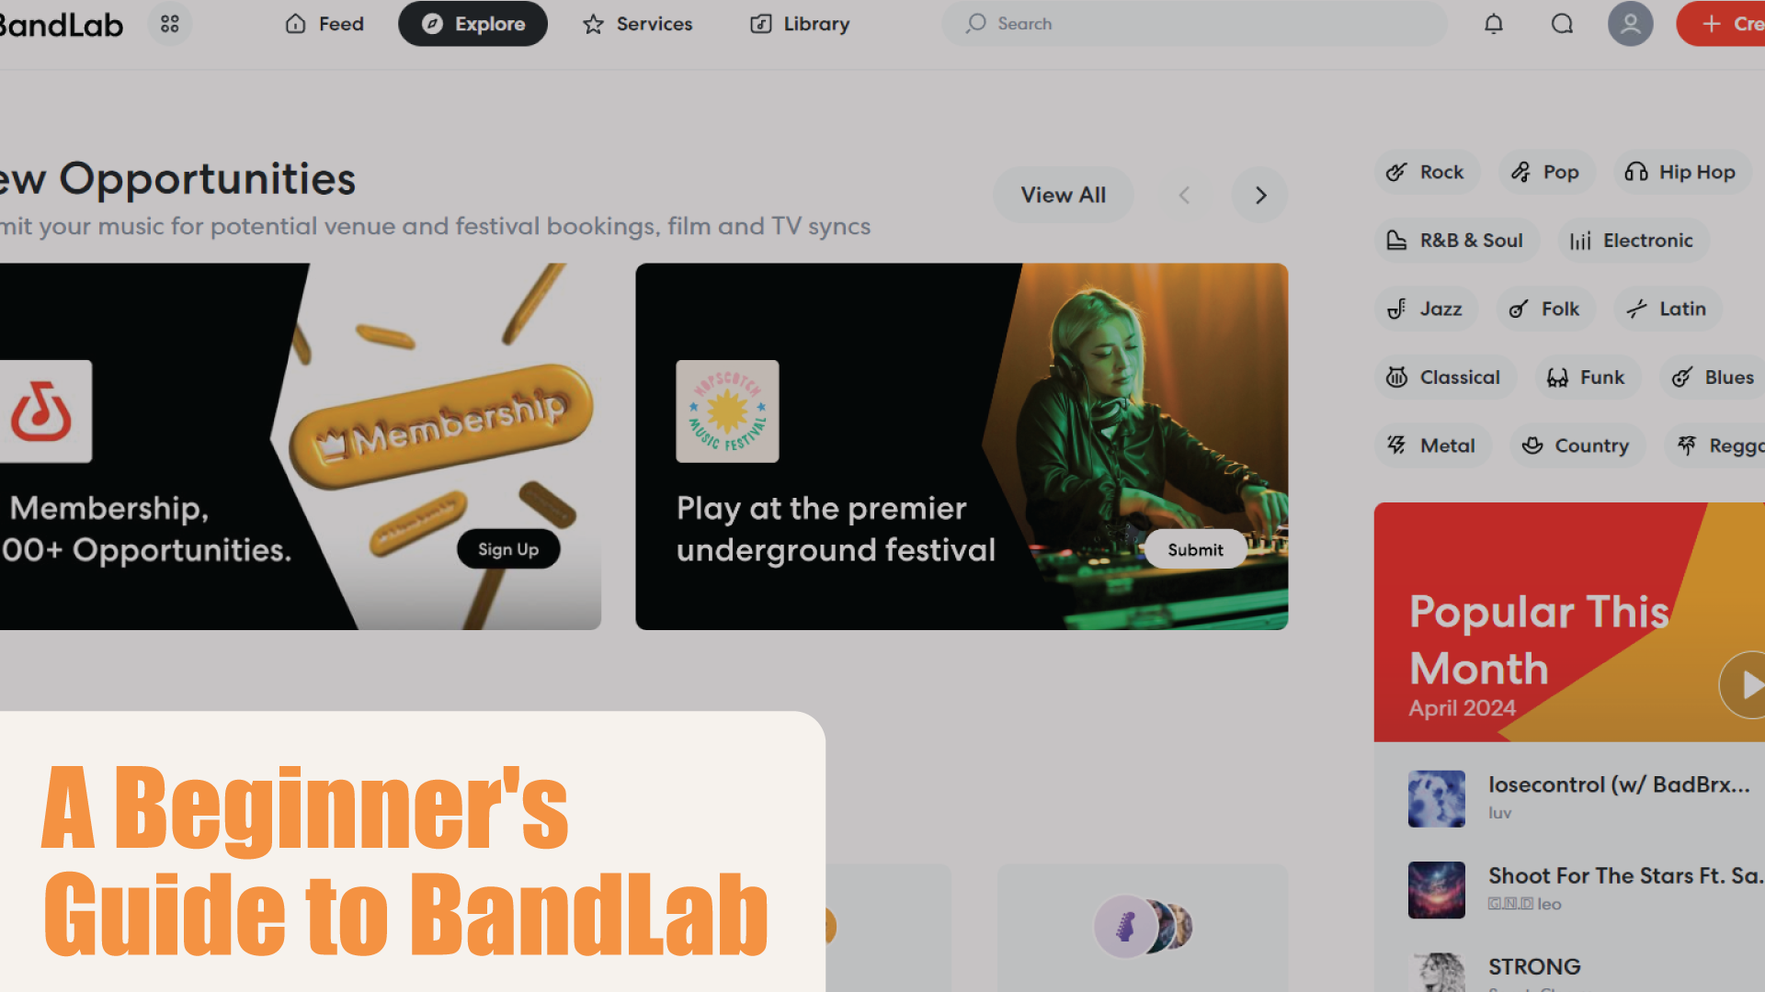Go to the Library tab
The image size is (1765, 992).
pos(800,24)
